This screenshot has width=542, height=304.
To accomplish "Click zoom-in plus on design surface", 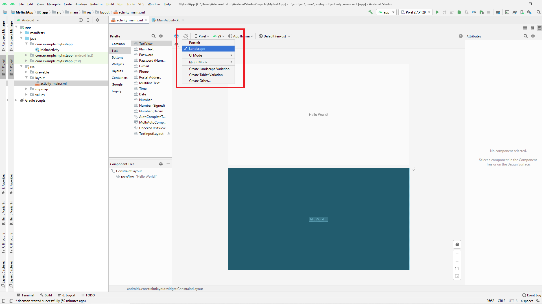I will tap(457, 254).
